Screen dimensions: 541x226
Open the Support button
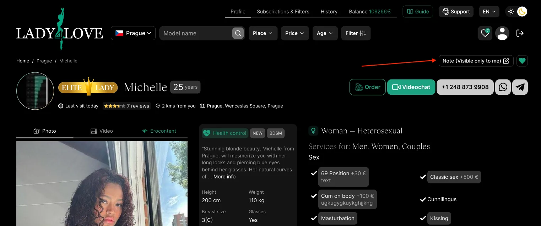[456, 12]
